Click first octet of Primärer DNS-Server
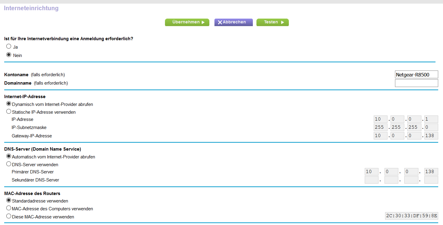The width and height of the screenshot is (443, 225). (x=371, y=172)
